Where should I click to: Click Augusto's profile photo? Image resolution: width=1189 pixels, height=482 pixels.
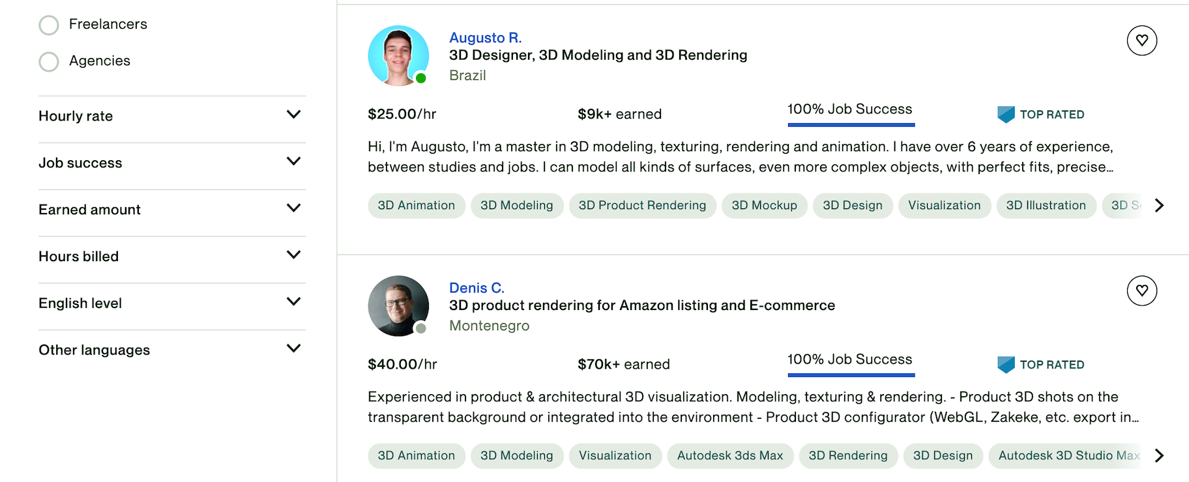point(398,56)
